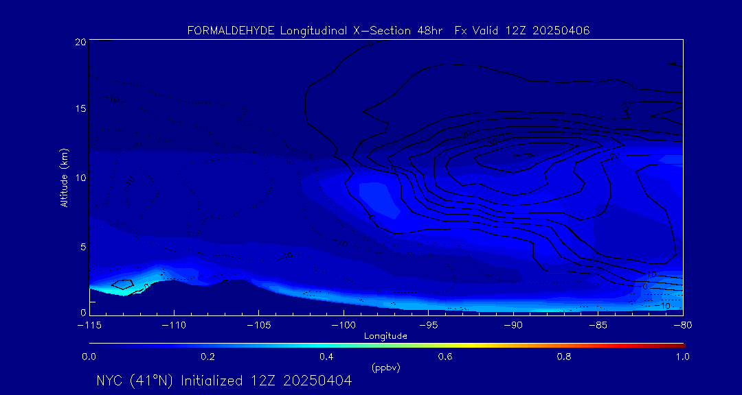Click the longitude tick label -90
The image size is (742, 395).
point(513,326)
